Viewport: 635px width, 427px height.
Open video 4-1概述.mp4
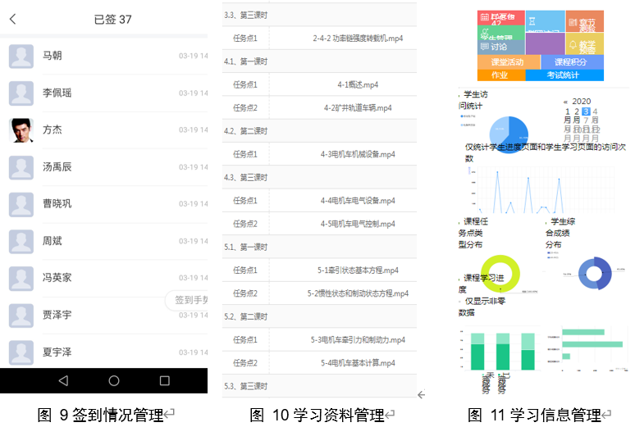tap(357, 84)
